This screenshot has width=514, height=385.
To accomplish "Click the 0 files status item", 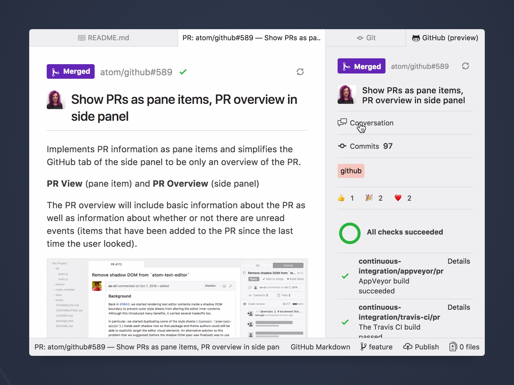I will click(x=464, y=347).
